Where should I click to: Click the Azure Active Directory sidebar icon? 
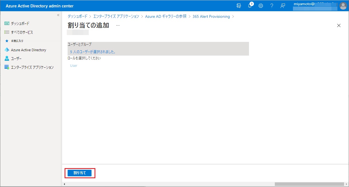(x=7, y=50)
